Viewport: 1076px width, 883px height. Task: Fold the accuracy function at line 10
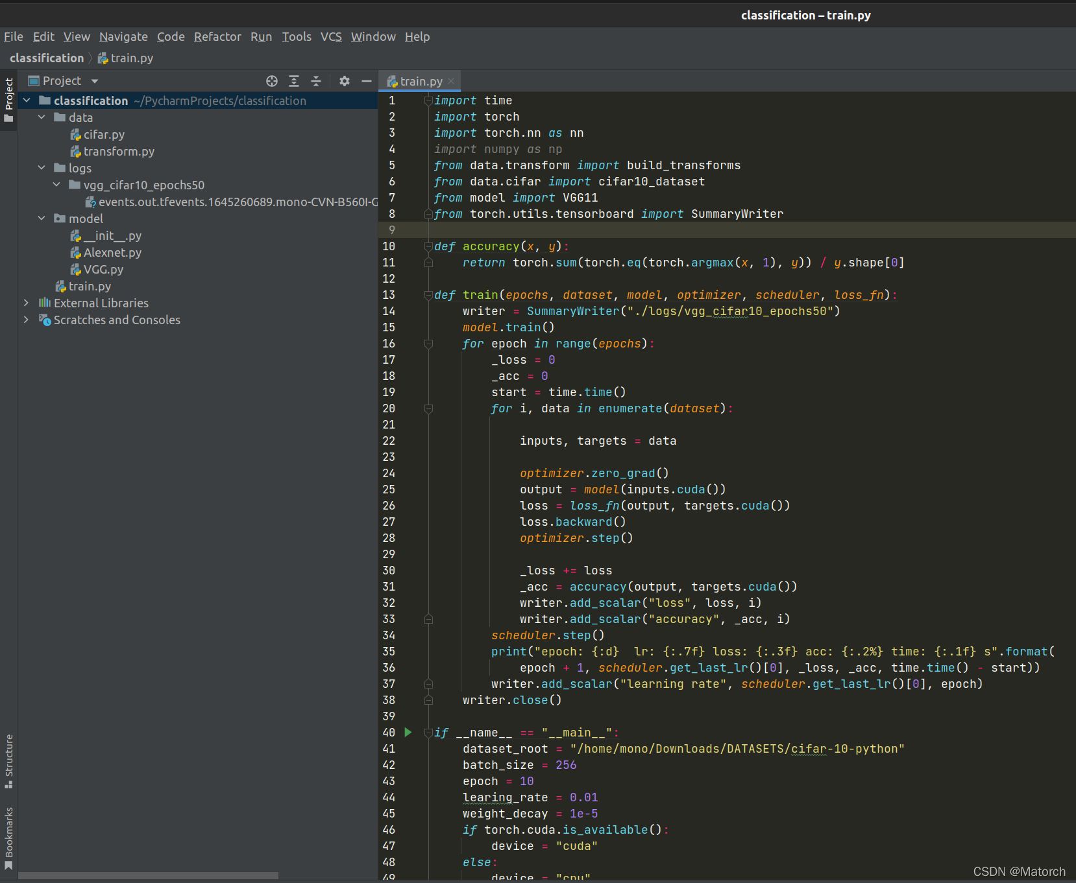tap(428, 246)
